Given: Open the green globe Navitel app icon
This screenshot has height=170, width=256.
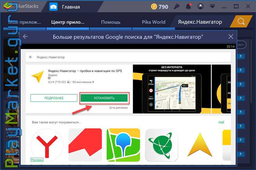Looking at the screenshot, I should (161, 145).
